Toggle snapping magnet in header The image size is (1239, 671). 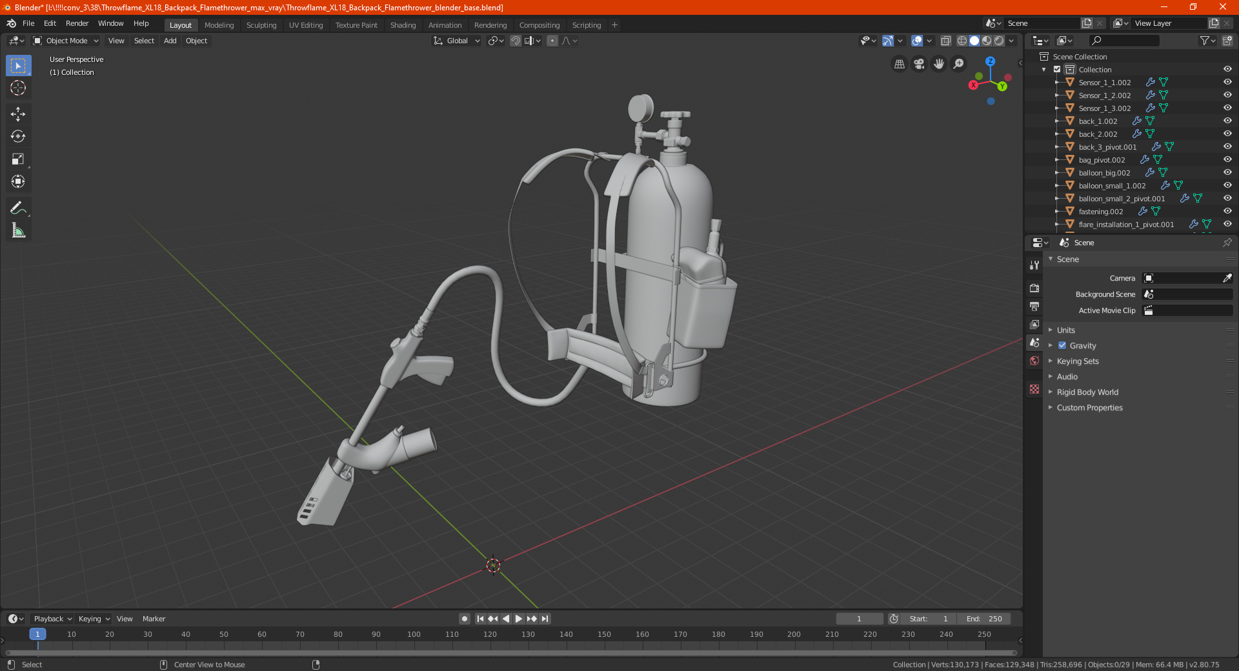(x=516, y=41)
